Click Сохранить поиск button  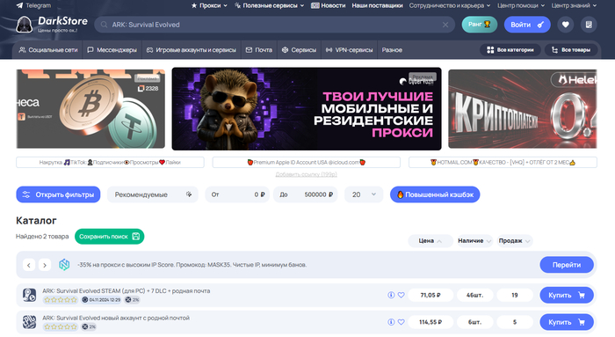click(x=110, y=237)
